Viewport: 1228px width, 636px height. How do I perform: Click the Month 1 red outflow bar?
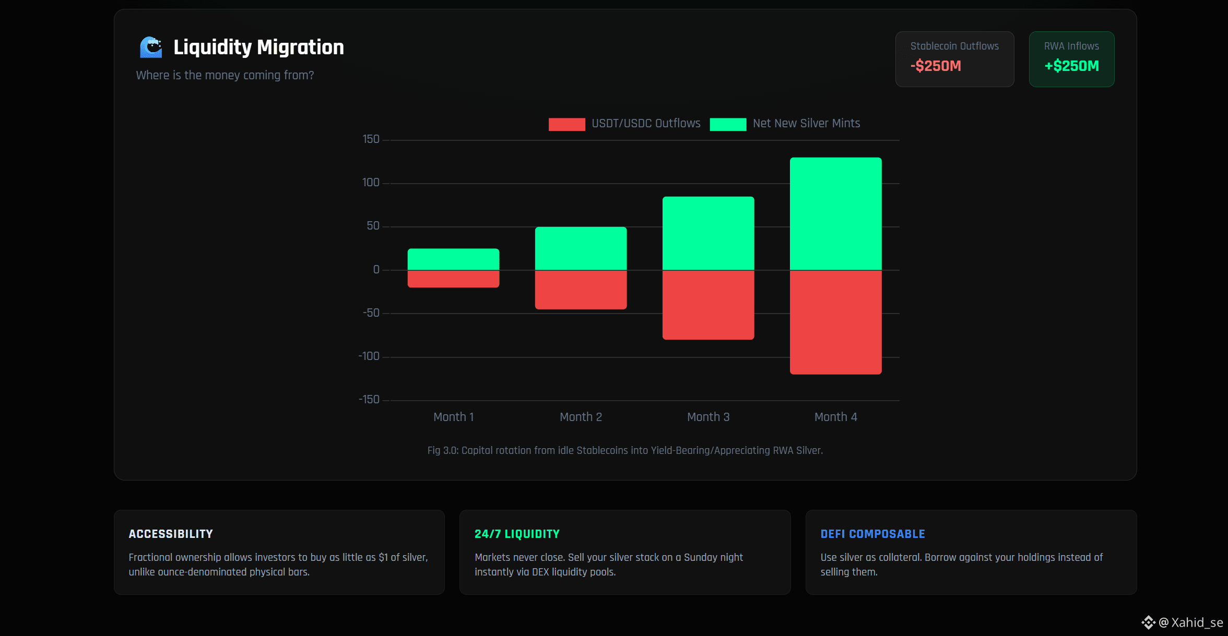click(453, 279)
